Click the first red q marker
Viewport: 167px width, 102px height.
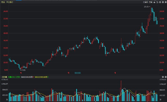point(21,73)
